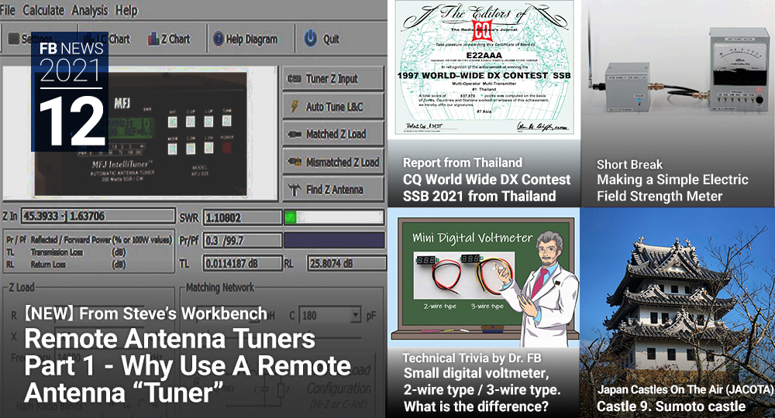Open the C 180 pF dropdown arrow
The height and width of the screenshot is (418, 775).
(356, 315)
